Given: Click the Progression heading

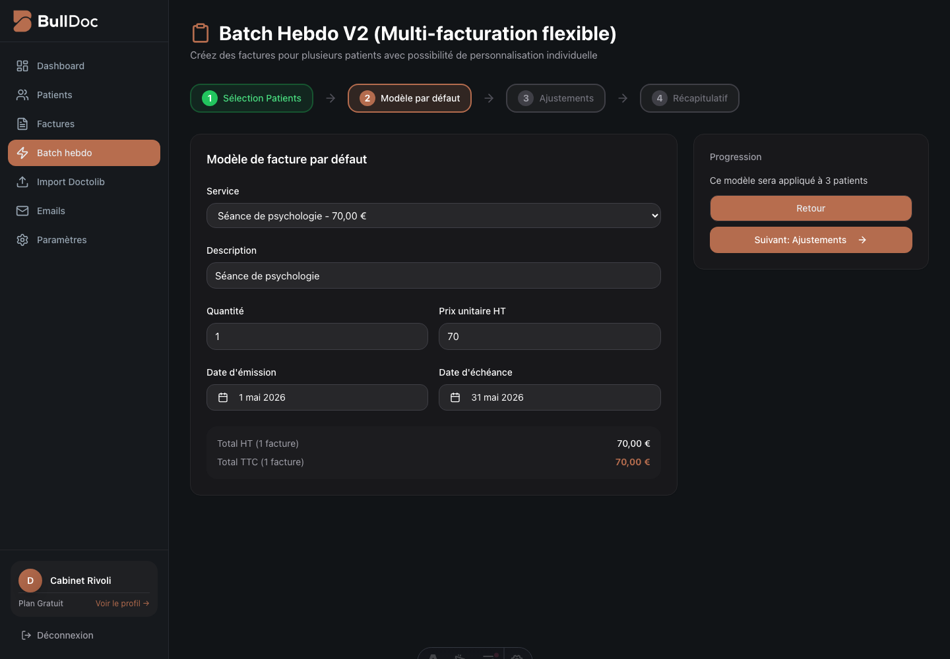Looking at the screenshot, I should click(736, 157).
